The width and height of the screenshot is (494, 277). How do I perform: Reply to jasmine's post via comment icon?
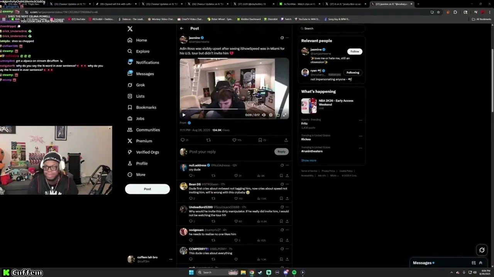pos(183,140)
